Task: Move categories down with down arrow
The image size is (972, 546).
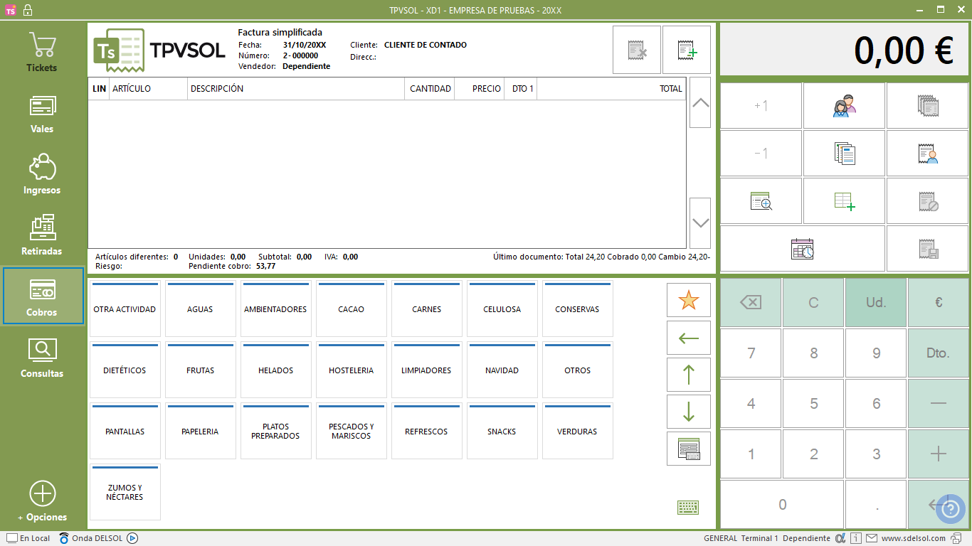Action: pyautogui.click(x=689, y=412)
